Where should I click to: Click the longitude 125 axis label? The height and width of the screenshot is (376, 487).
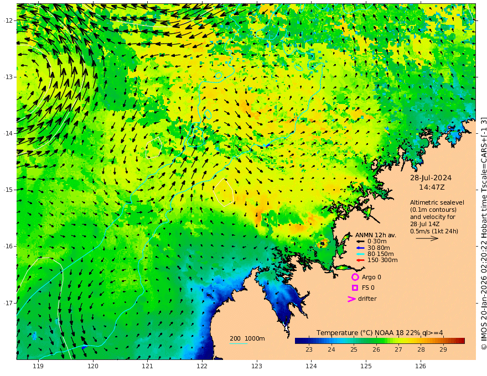pyautogui.click(x=366, y=367)
